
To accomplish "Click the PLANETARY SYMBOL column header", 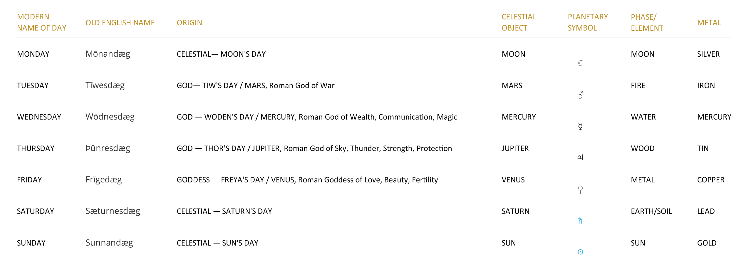I will (x=588, y=22).
